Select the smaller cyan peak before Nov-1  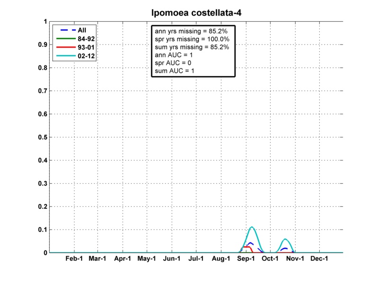coord(285,240)
